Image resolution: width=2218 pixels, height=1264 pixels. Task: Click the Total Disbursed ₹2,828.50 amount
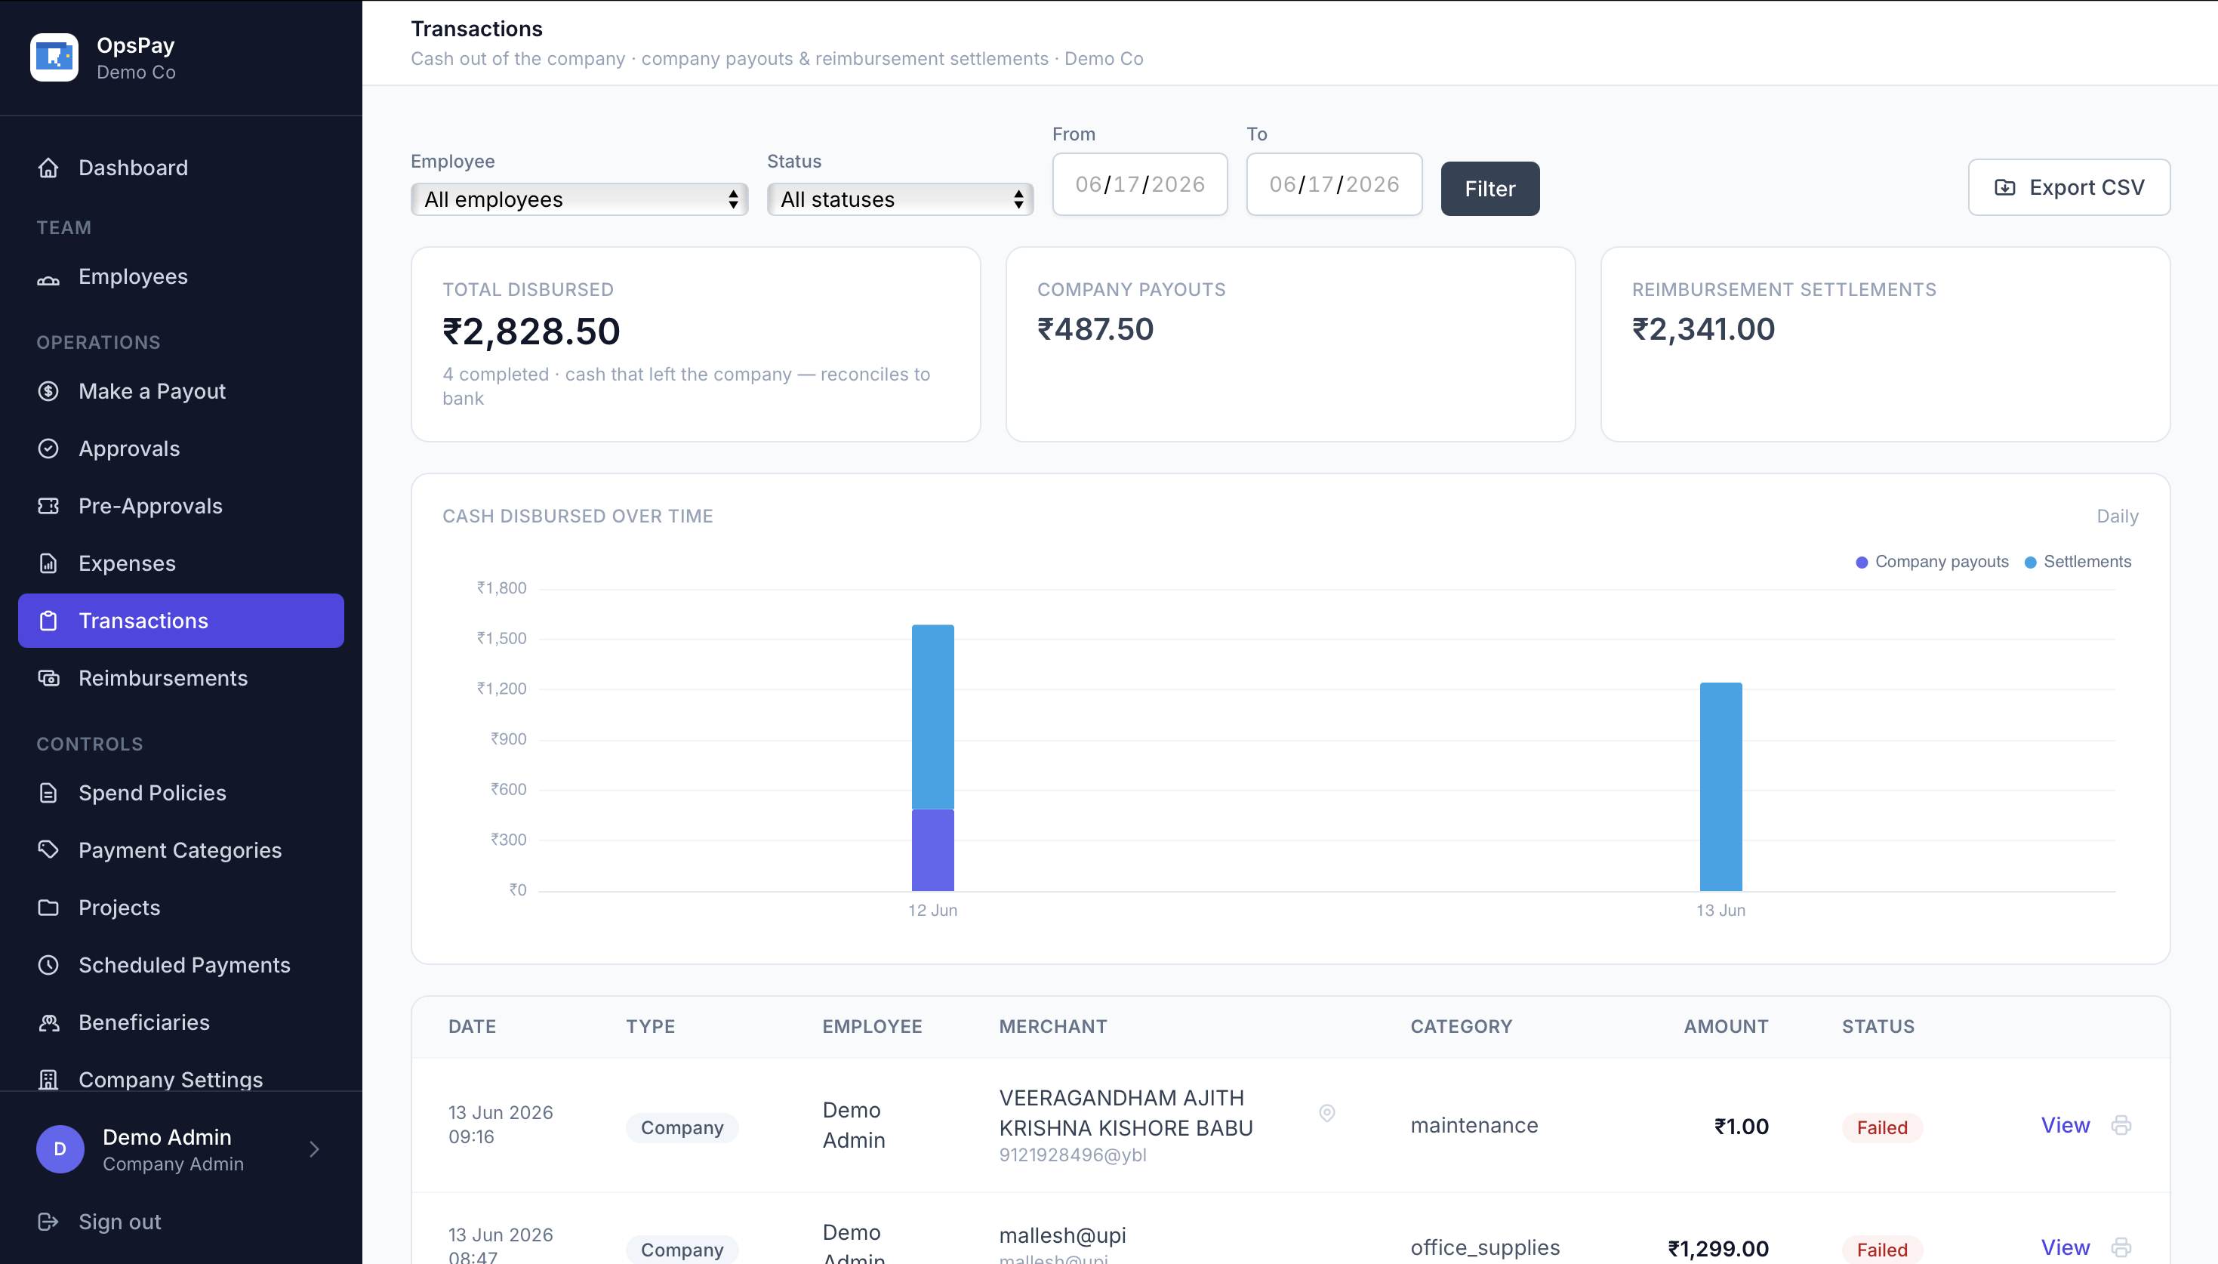531,331
